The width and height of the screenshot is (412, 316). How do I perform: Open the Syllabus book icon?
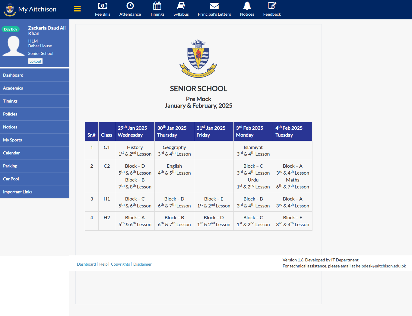click(181, 6)
